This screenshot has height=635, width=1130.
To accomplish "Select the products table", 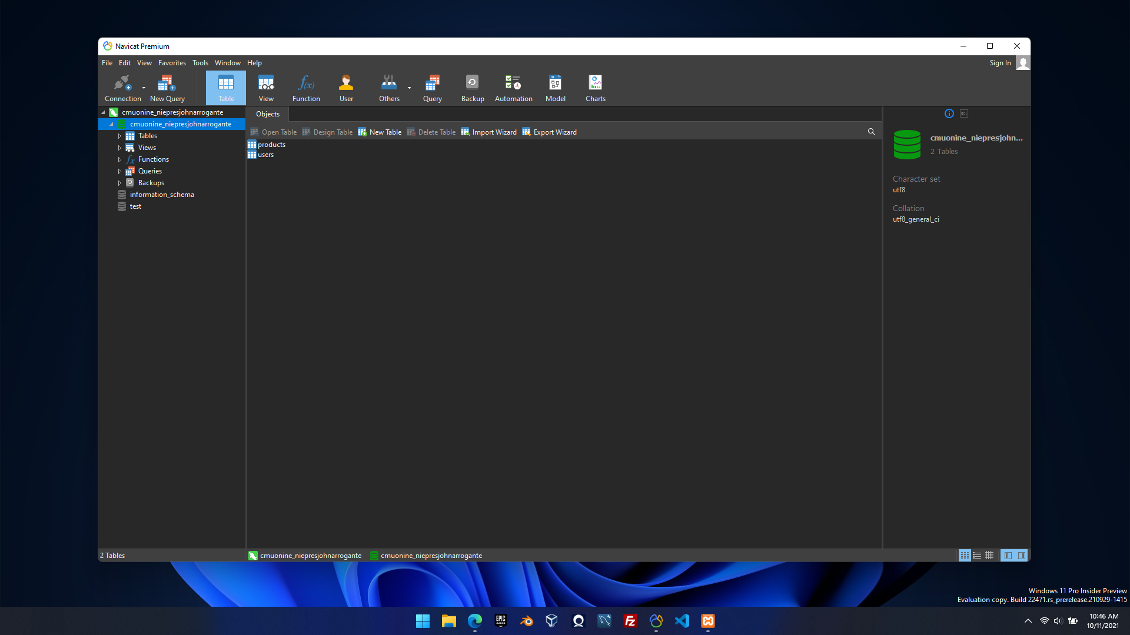I will [x=271, y=145].
